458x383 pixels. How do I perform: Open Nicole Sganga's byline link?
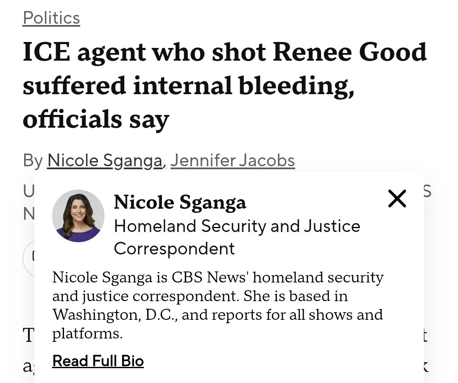tap(105, 161)
